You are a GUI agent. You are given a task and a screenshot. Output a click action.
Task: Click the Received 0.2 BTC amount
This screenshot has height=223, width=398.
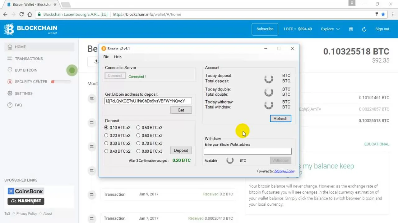pyautogui.click(x=218, y=194)
